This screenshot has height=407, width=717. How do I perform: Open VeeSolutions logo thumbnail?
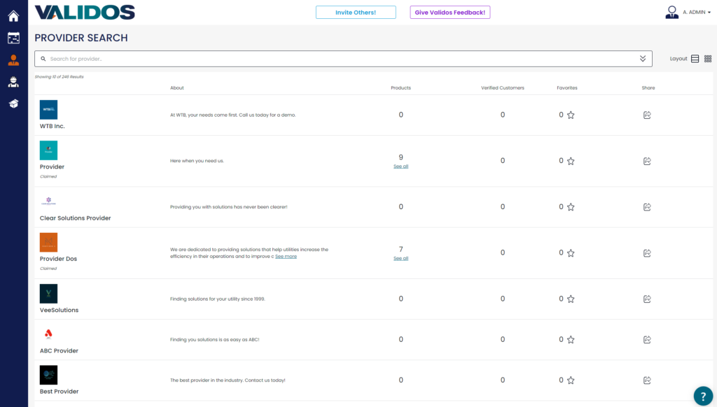(x=48, y=293)
